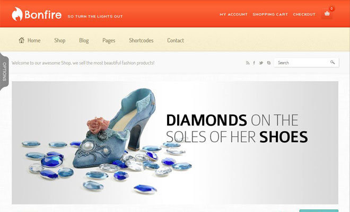The image size is (350, 212).
Task: Open the My Account link
Action: tap(233, 14)
